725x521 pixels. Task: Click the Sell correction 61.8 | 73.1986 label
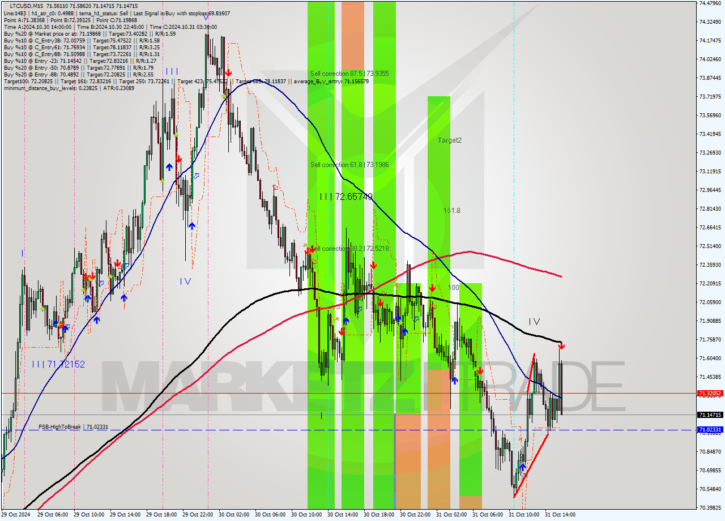pos(349,165)
